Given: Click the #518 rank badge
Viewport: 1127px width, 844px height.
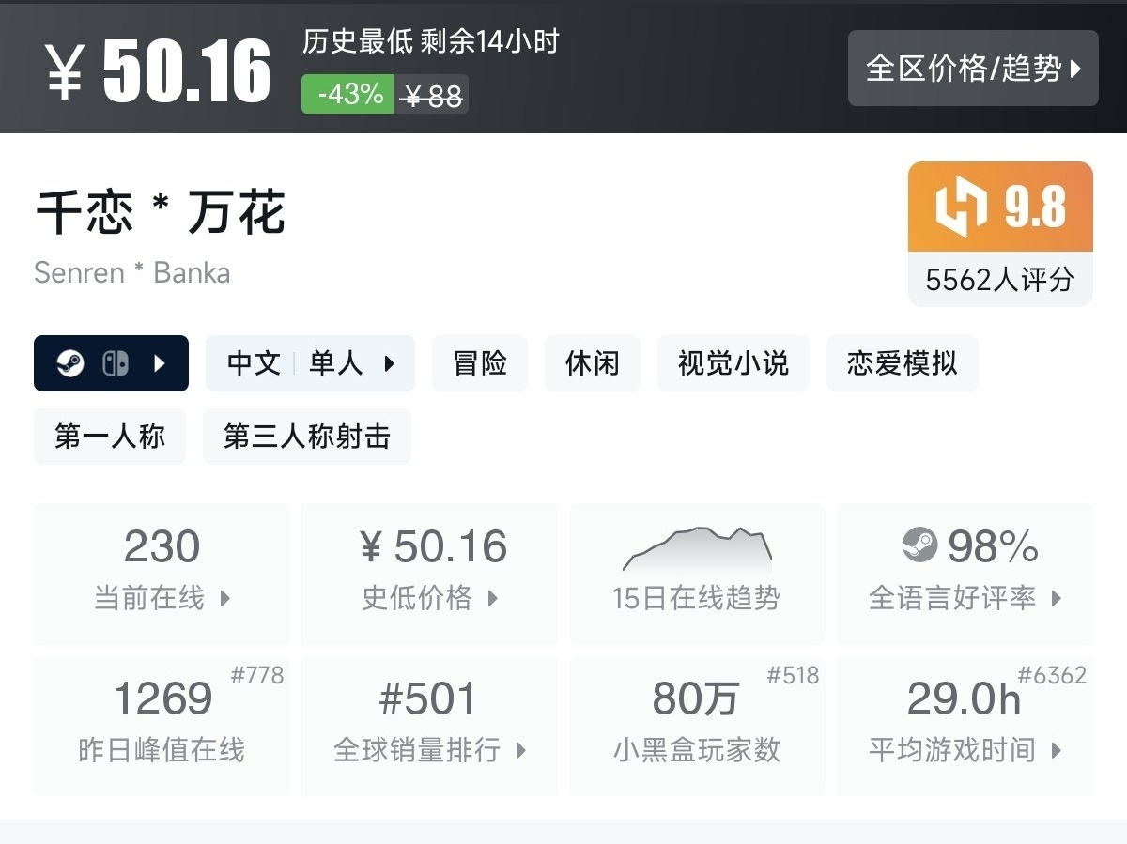Looking at the screenshot, I should click(x=793, y=675).
